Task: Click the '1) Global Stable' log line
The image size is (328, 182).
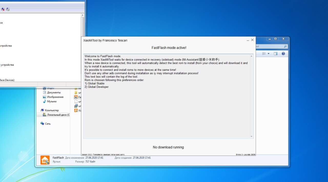Action: pos(95,84)
